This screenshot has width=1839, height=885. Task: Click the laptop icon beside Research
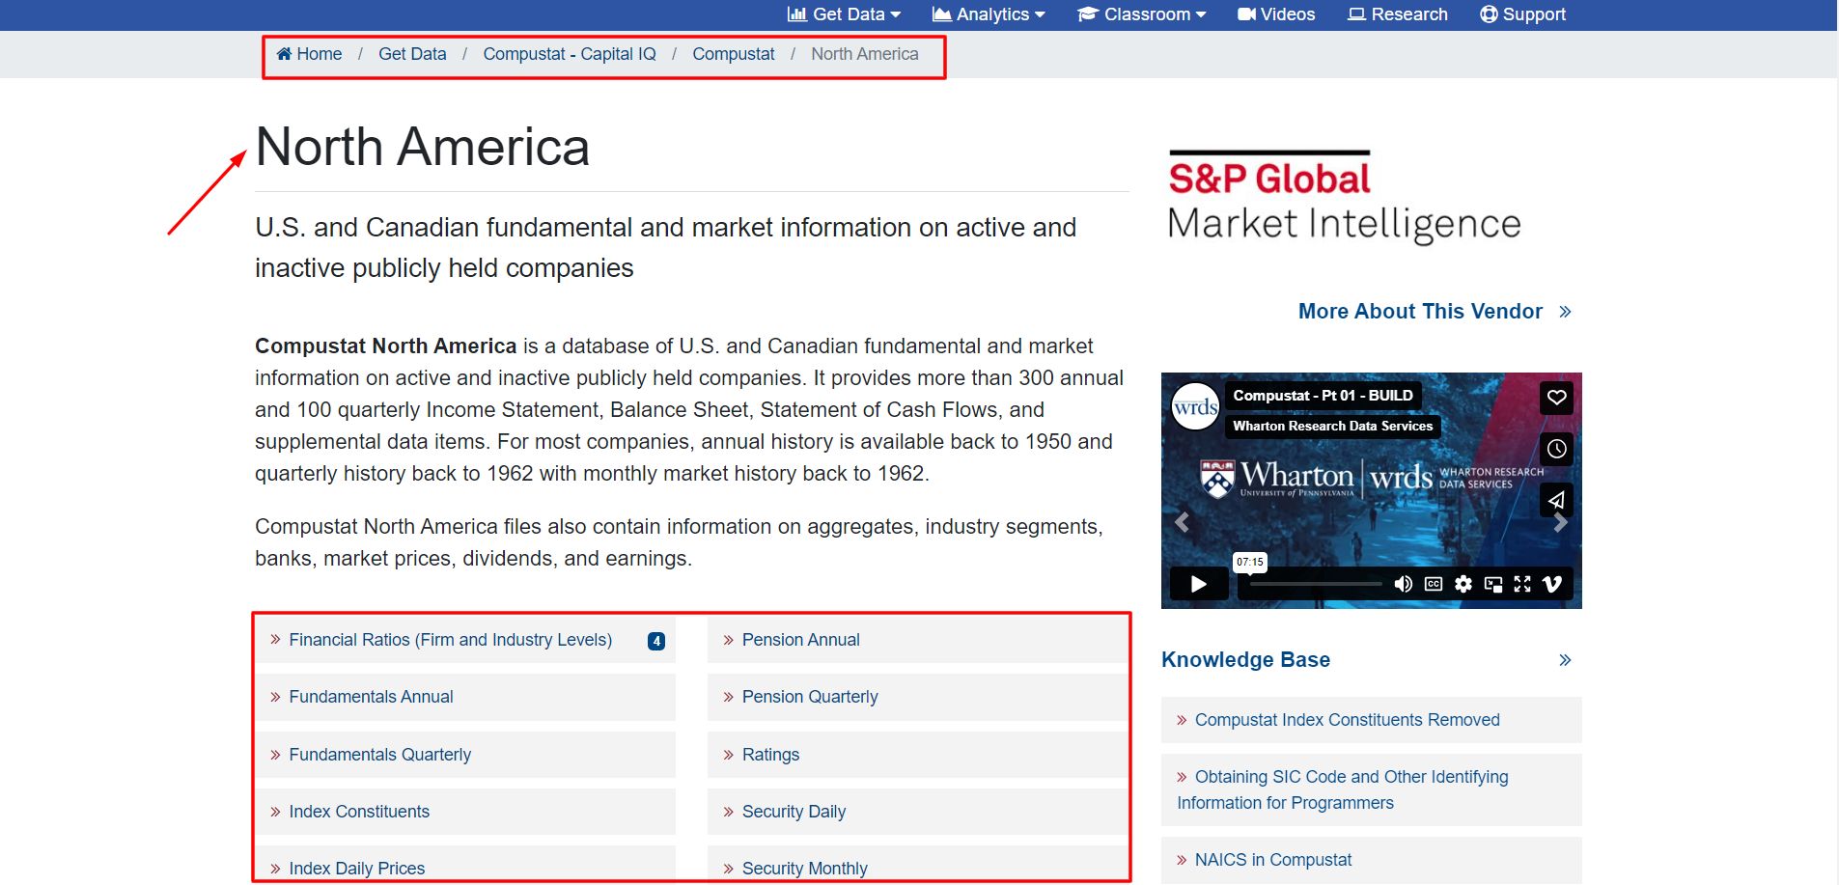point(1356,14)
